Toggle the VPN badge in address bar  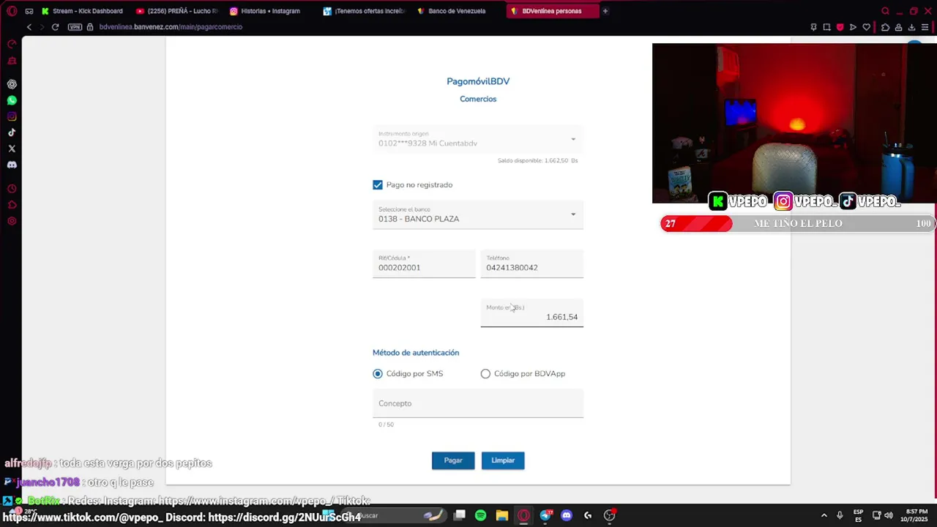pyautogui.click(x=75, y=27)
